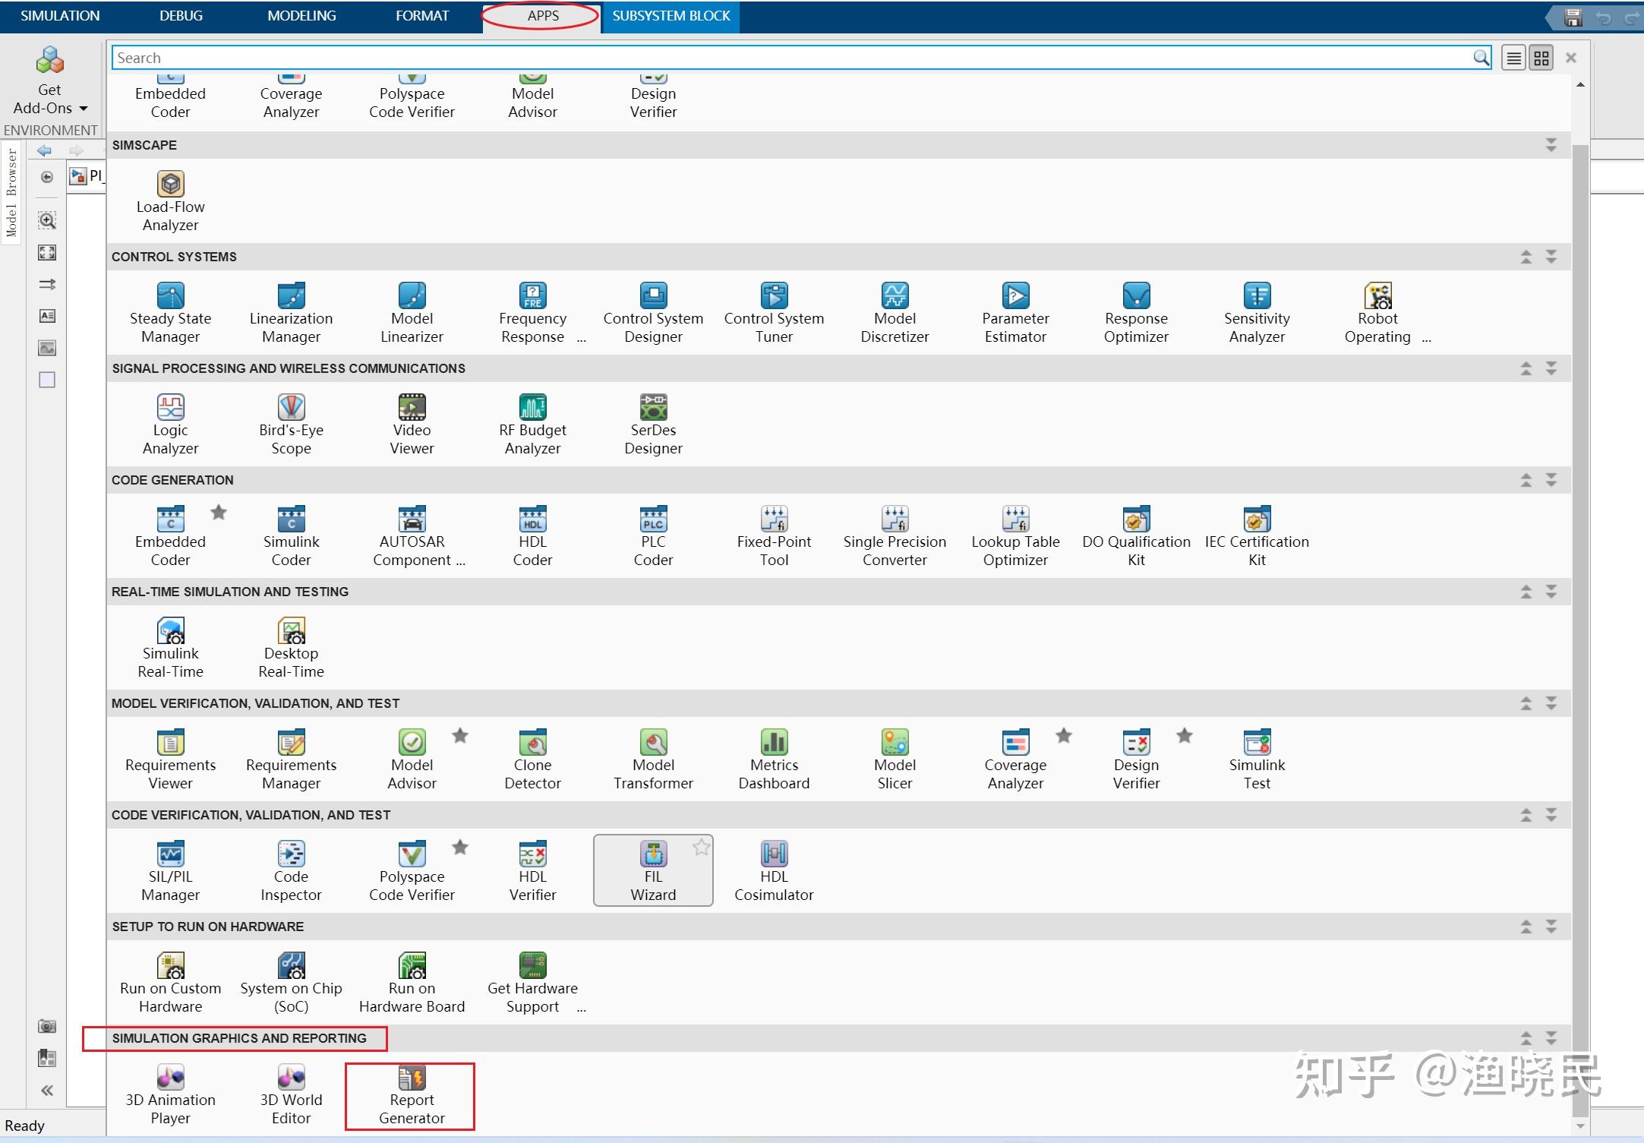Close the apps gallery panel

tap(1571, 58)
